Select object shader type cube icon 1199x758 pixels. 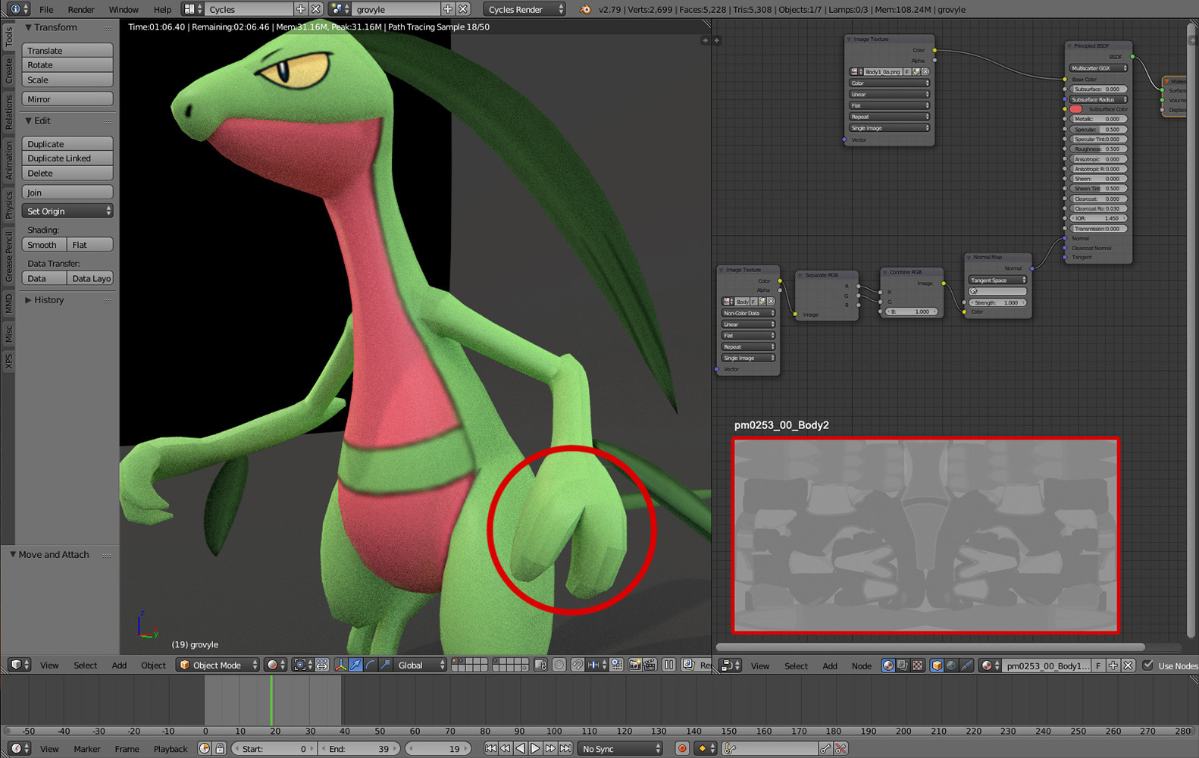[x=937, y=666]
